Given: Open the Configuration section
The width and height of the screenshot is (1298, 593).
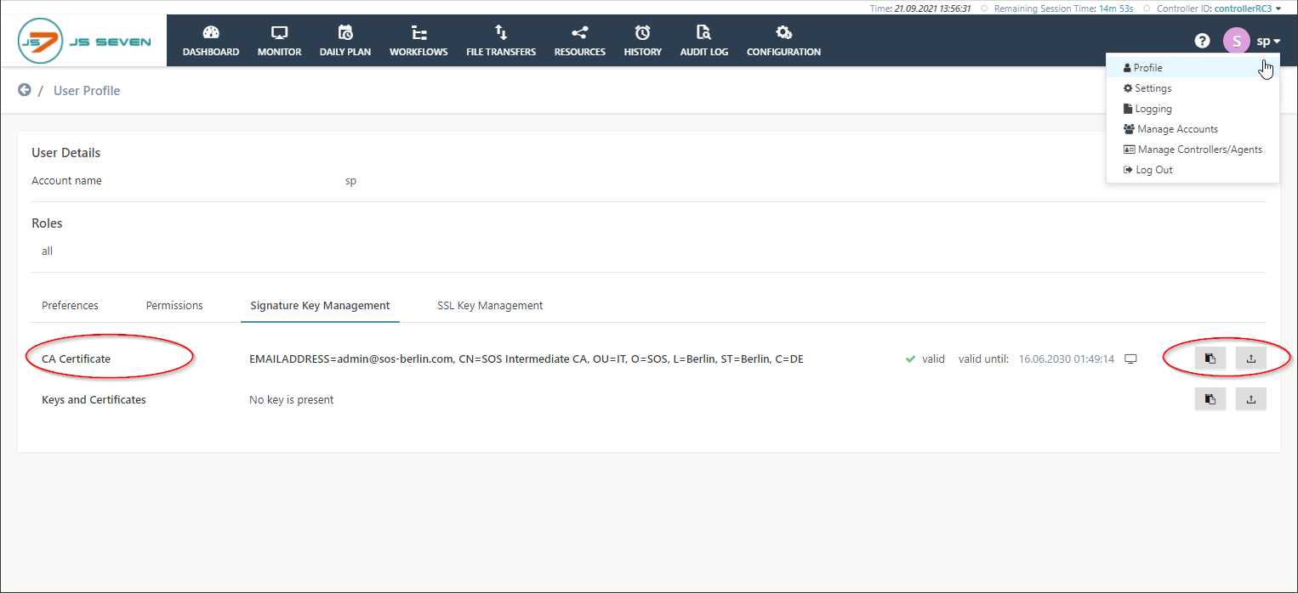Looking at the screenshot, I should pyautogui.click(x=783, y=42).
